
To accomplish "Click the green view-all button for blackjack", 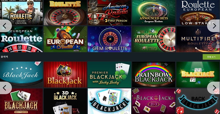I will pyautogui.click(x=211, y=57).
